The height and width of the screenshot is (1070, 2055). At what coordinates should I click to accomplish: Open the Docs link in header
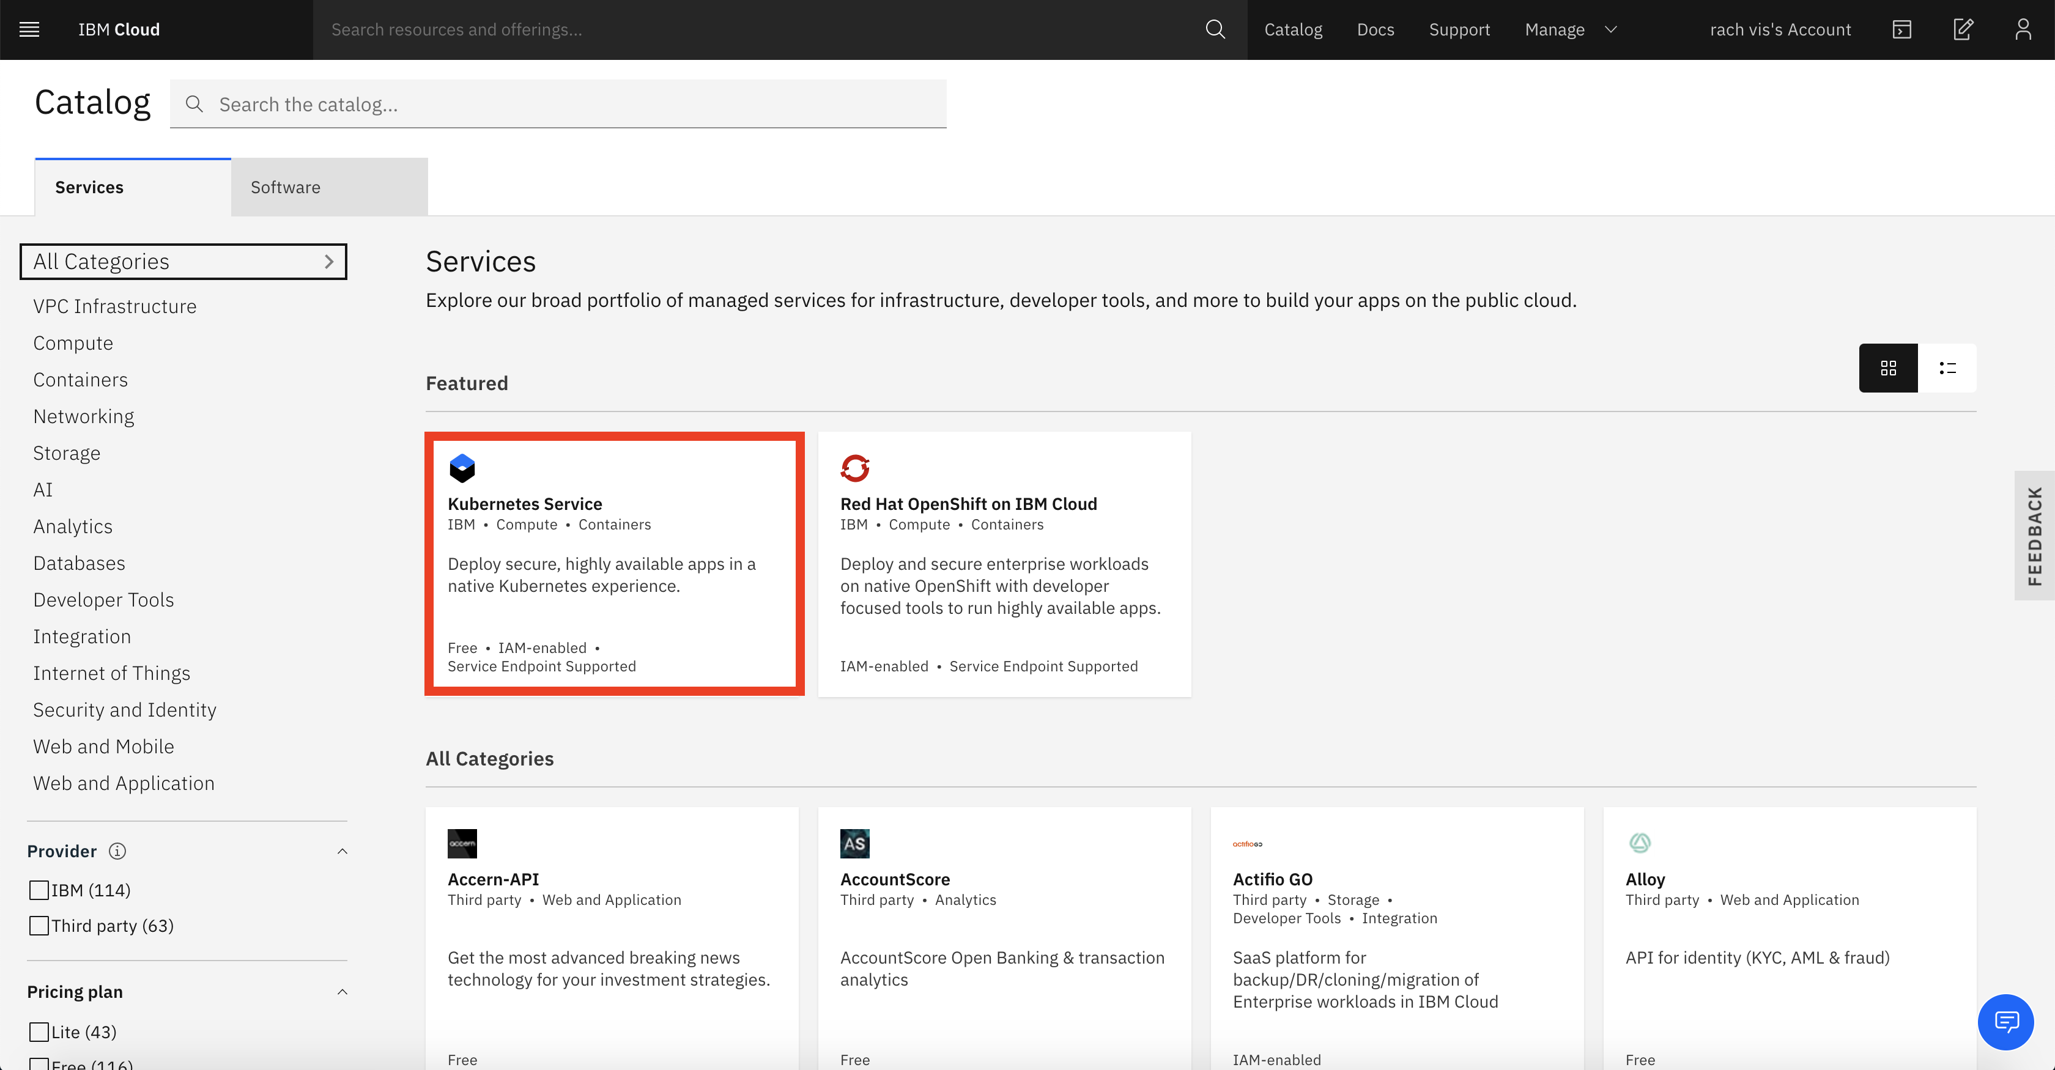pos(1376,29)
